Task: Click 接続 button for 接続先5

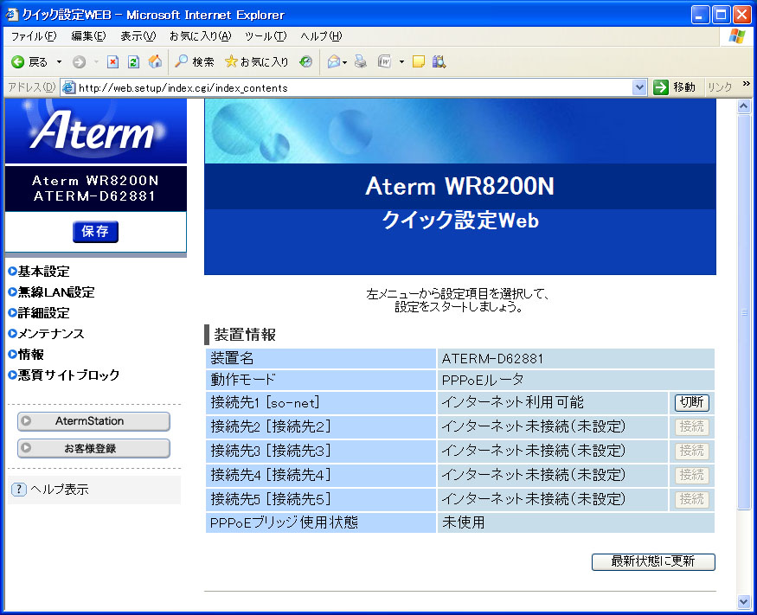Action: (692, 499)
